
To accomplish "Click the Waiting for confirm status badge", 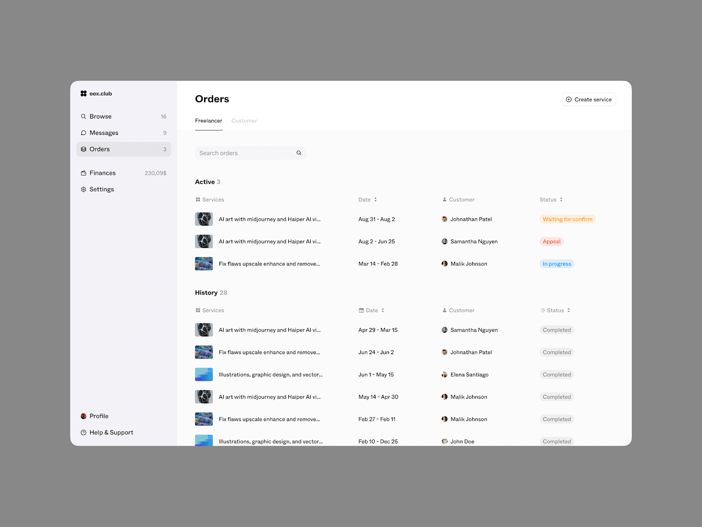I will [567, 219].
